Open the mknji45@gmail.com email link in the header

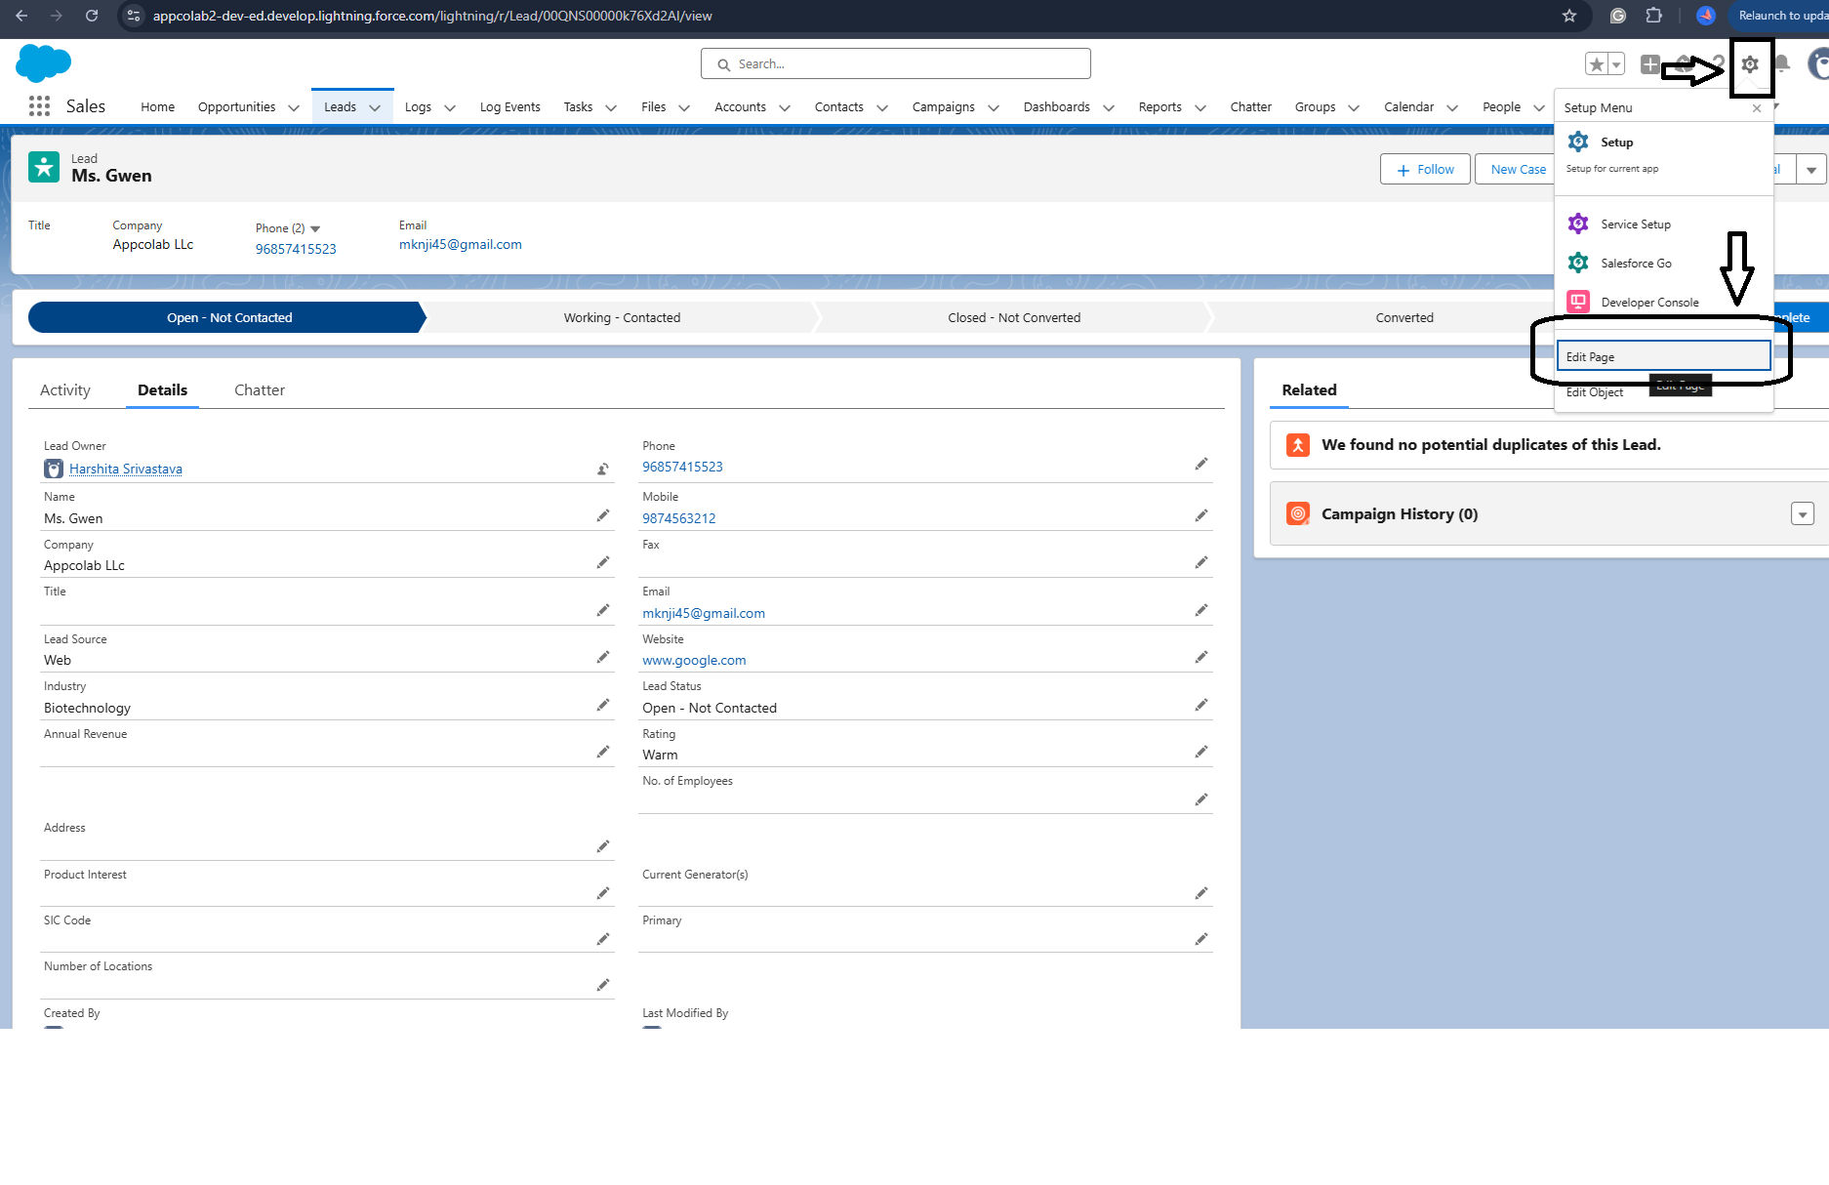click(461, 244)
